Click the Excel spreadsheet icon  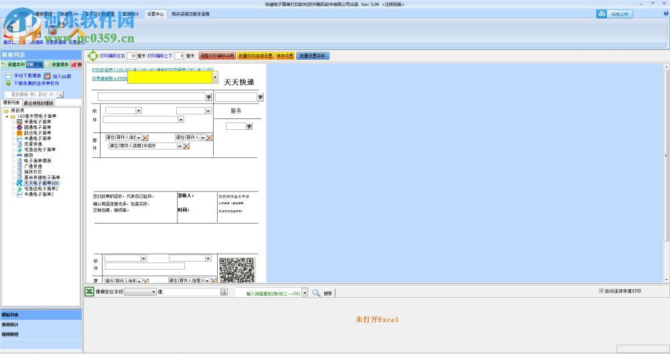coord(89,292)
